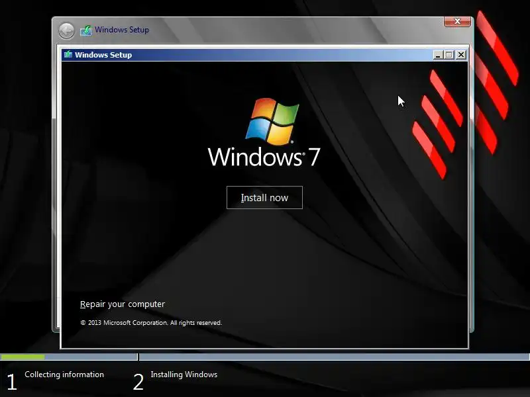Click the Windows Setup title in outer header
The height and width of the screenshot is (397, 530).
(122, 30)
